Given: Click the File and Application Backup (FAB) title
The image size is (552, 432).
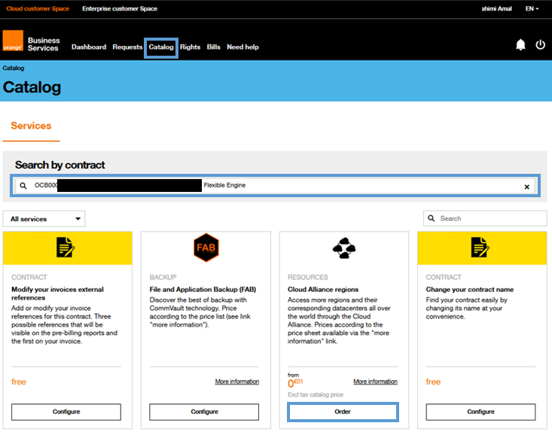Looking at the screenshot, I should click(203, 290).
